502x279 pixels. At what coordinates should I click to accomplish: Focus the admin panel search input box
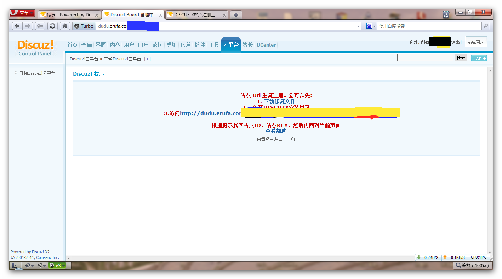[x=425, y=58]
